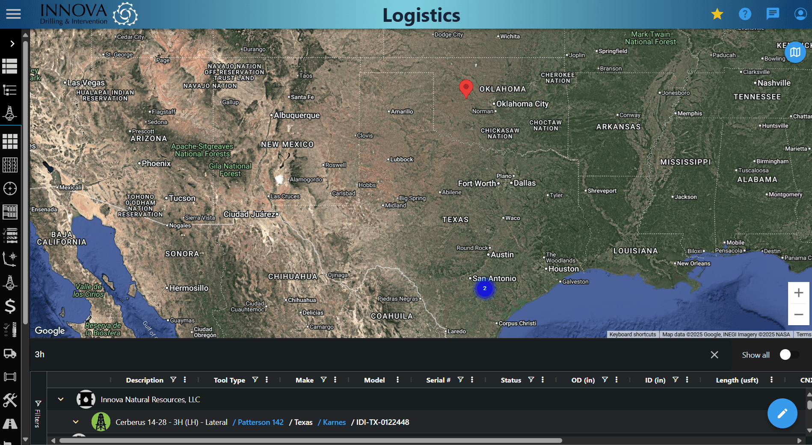The image size is (812, 445).
Task: Open ID (in) column options menu
Action: pyautogui.click(x=687, y=380)
